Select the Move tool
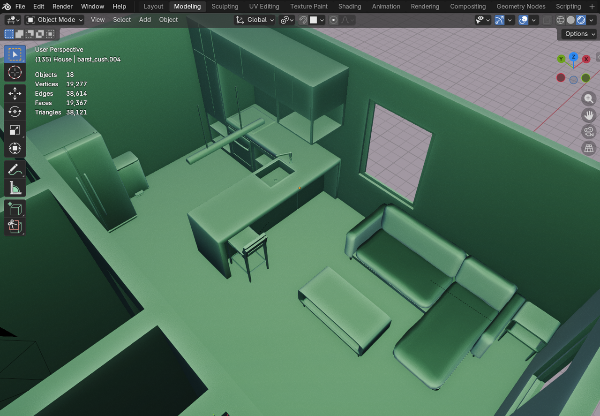600x416 pixels. click(x=15, y=93)
